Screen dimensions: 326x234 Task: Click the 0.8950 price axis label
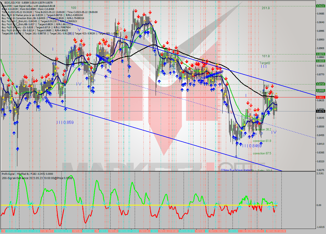point(320,39)
